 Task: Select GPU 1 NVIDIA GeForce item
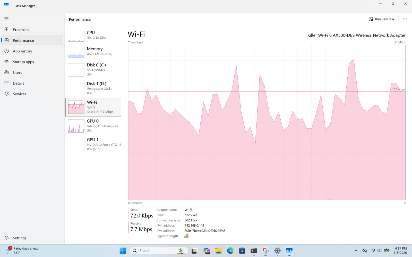pyautogui.click(x=93, y=144)
